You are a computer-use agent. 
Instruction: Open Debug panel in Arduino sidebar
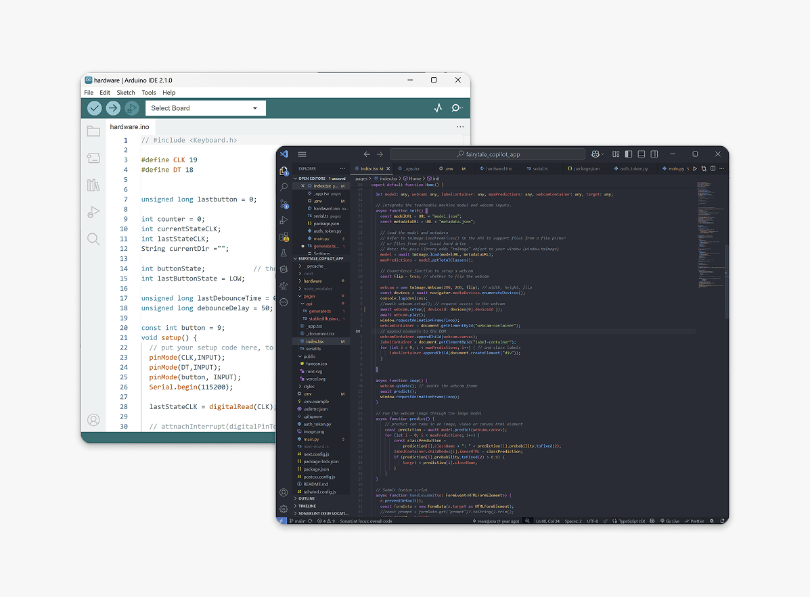point(93,212)
